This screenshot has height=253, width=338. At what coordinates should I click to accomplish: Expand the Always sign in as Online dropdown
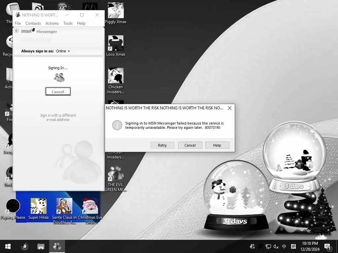(63, 51)
